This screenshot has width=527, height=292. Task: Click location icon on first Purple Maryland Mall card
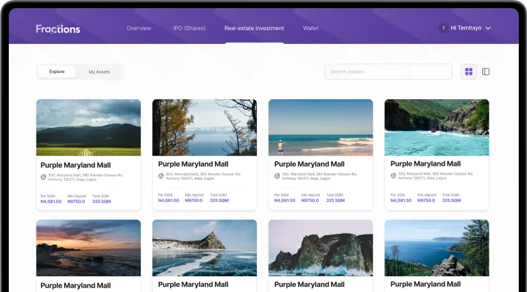(43, 176)
